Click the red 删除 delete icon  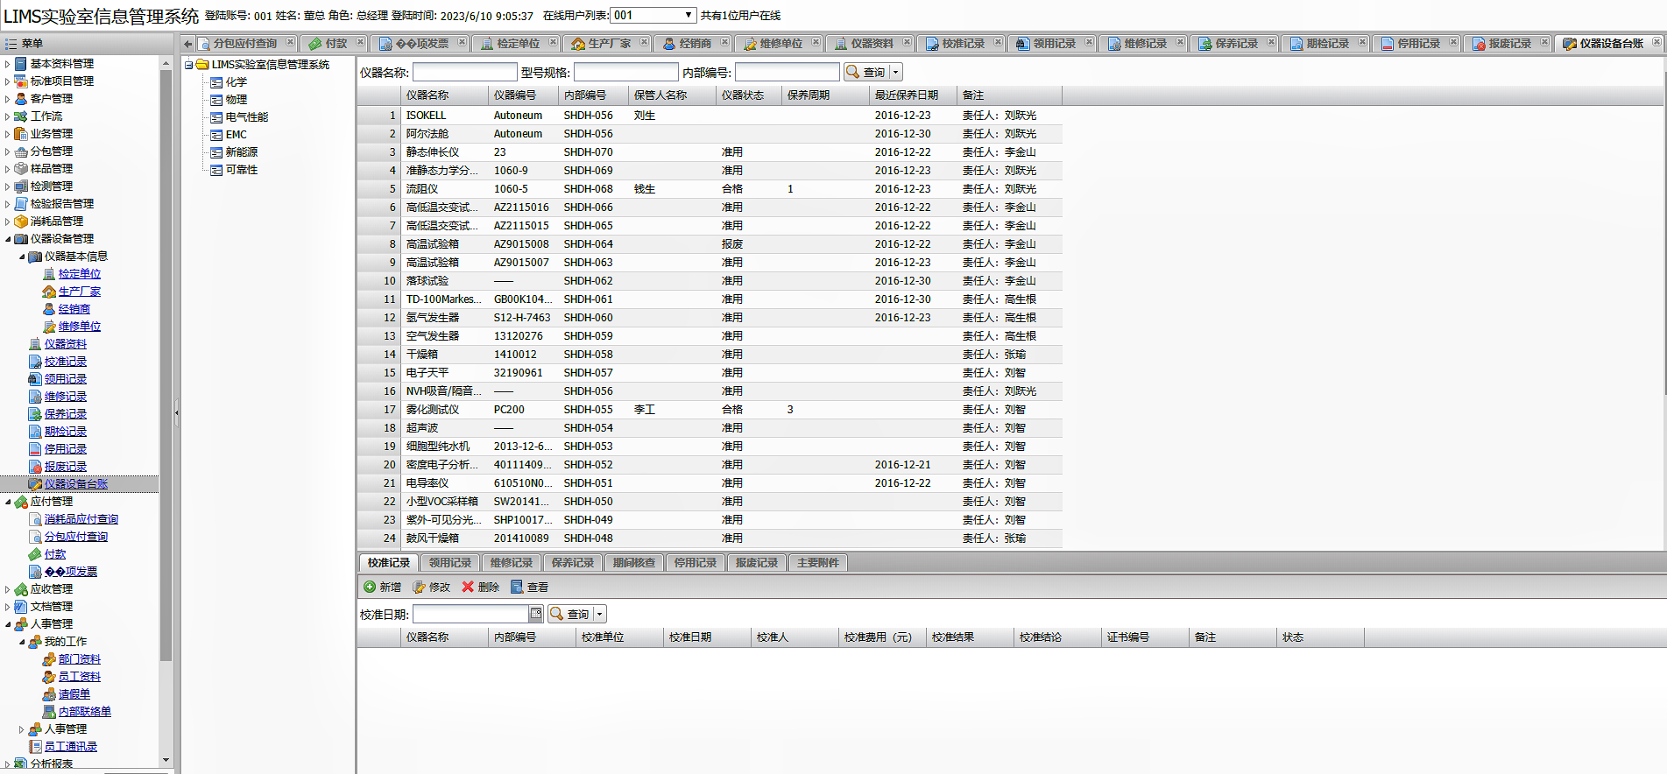(x=468, y=587)
